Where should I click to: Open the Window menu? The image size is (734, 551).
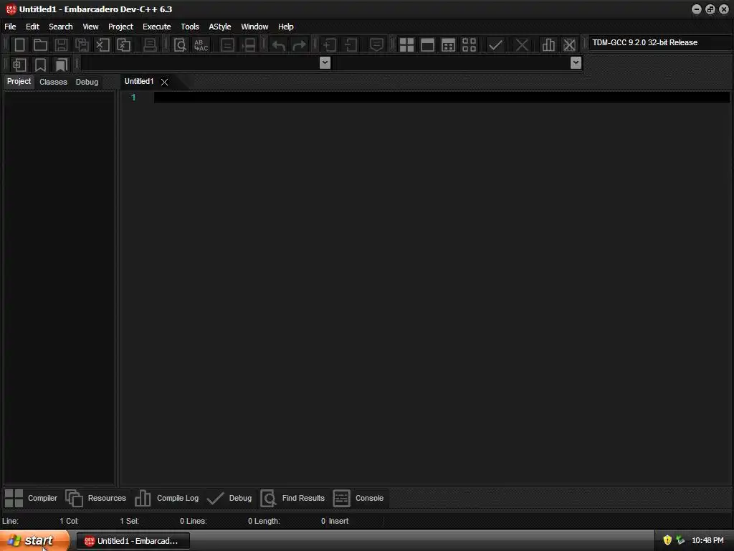pos(254,27)
